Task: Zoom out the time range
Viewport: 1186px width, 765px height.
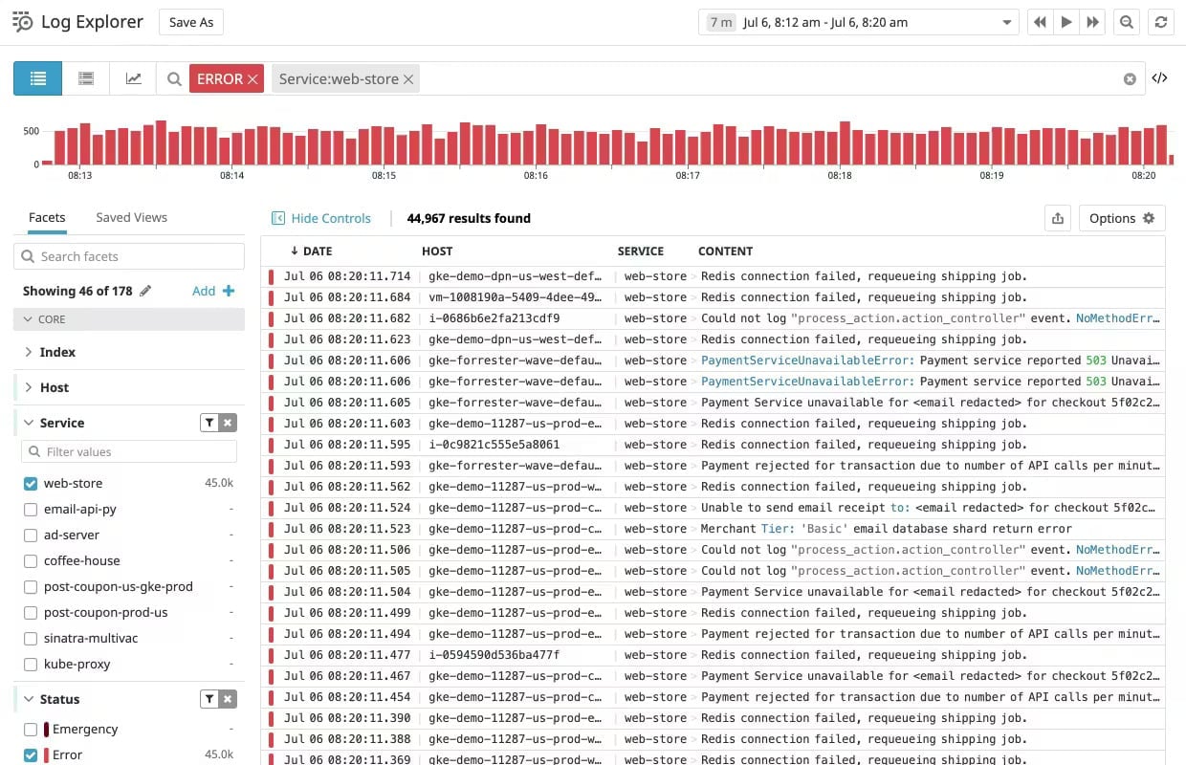Action: point(1127,22)
